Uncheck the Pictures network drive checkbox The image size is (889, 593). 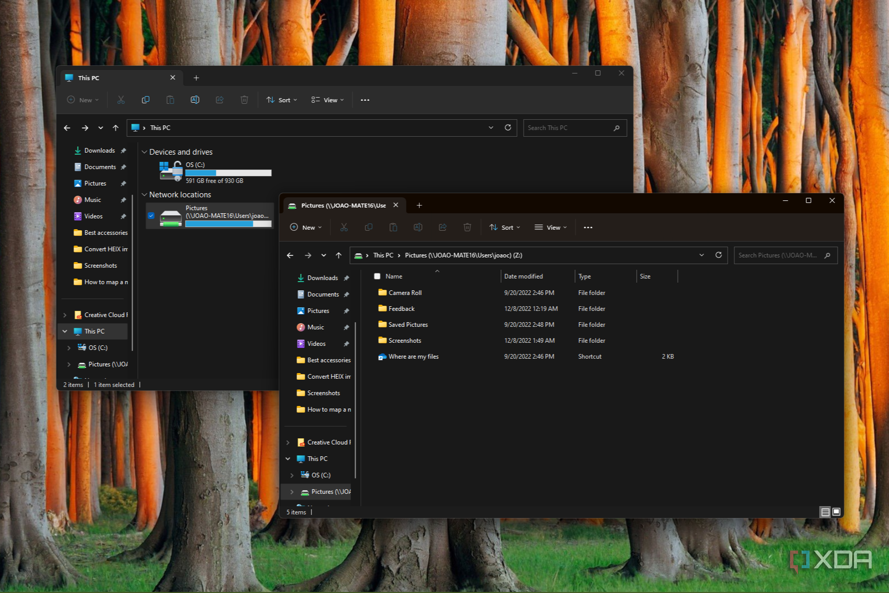pyautogui.click(x=151, y=216)
